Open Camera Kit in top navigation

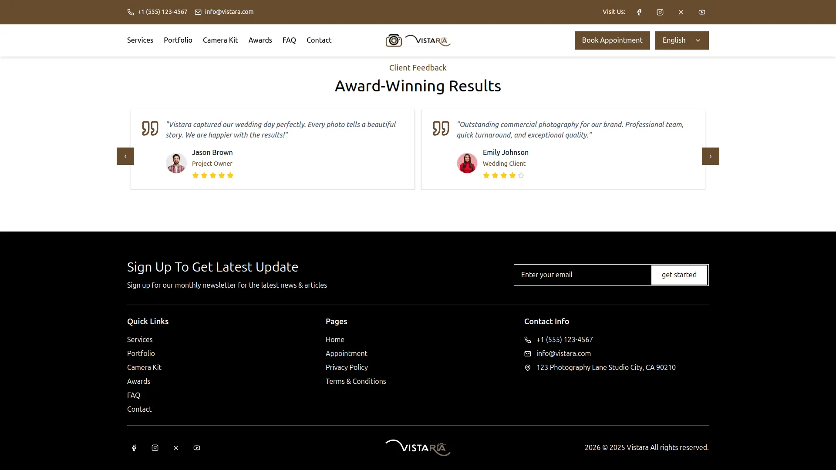pyautogui.click(x=220, y=40)
